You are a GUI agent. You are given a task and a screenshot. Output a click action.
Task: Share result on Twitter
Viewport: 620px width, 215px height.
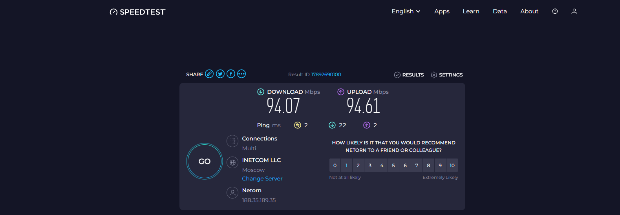tap(220, 74)
